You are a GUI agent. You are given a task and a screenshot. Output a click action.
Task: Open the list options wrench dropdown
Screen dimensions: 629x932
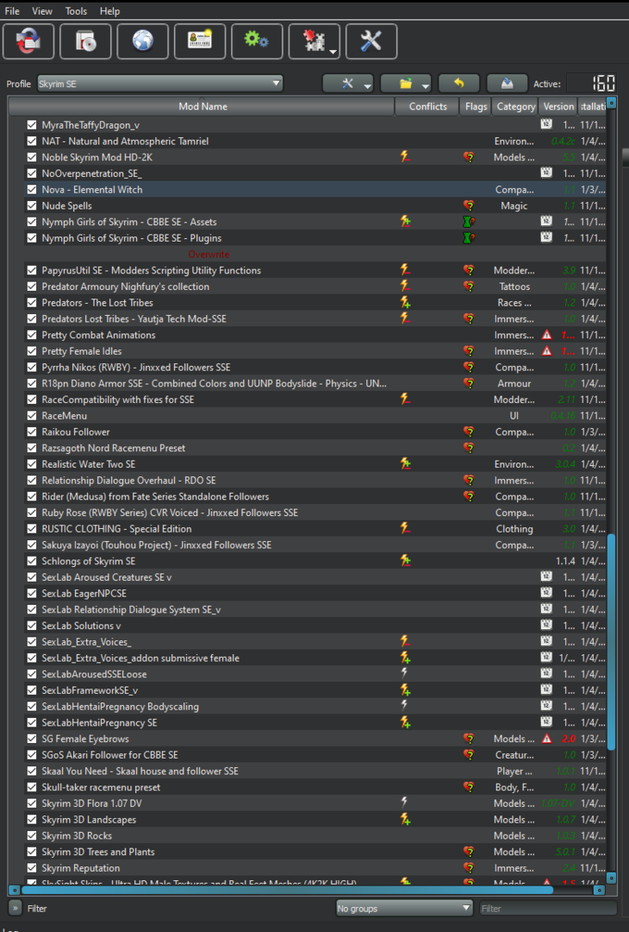tap(348, 84)
